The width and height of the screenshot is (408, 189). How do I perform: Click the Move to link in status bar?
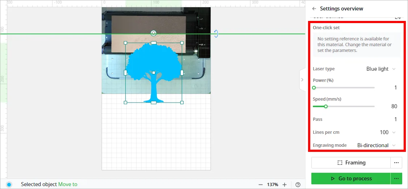[68, 184]
